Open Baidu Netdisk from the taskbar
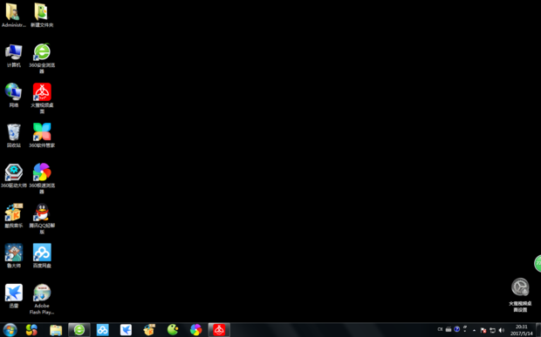Image resolution: width=541 pixels, height=337 pixels. click(102, 330)
